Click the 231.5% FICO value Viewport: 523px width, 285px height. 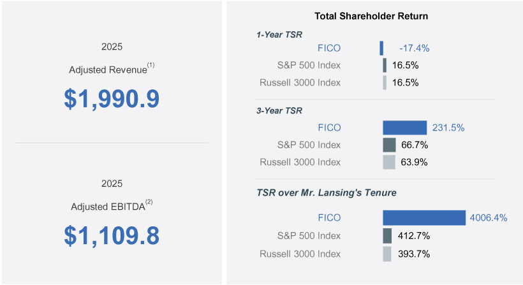448,128
